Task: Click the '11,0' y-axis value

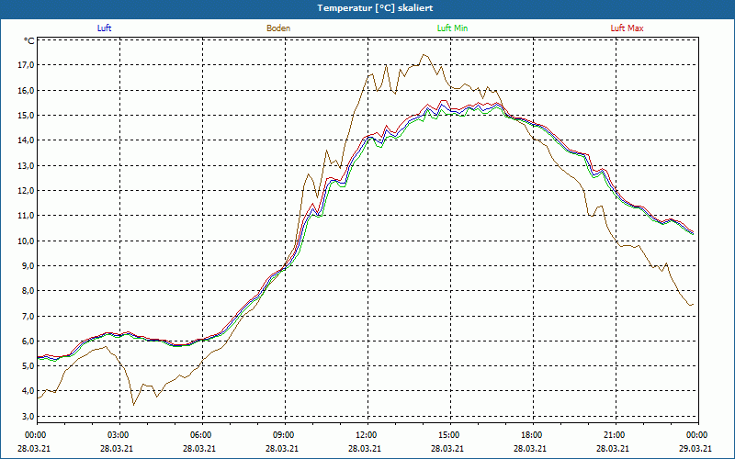Action: (x=27, y=216)
